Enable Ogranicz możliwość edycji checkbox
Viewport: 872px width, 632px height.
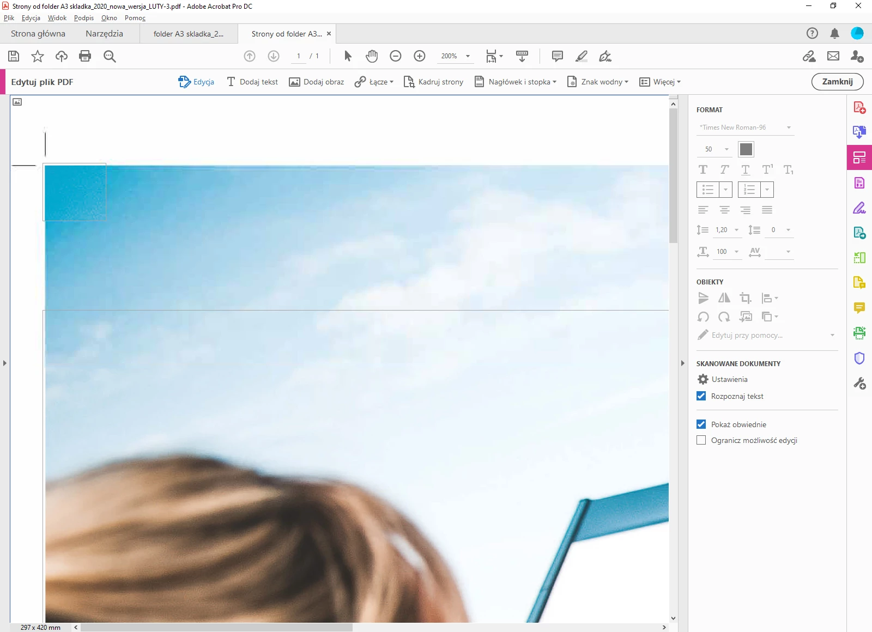pos(701,440)
